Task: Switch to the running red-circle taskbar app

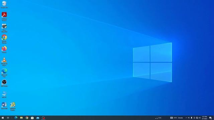Action: pos(43,118)
